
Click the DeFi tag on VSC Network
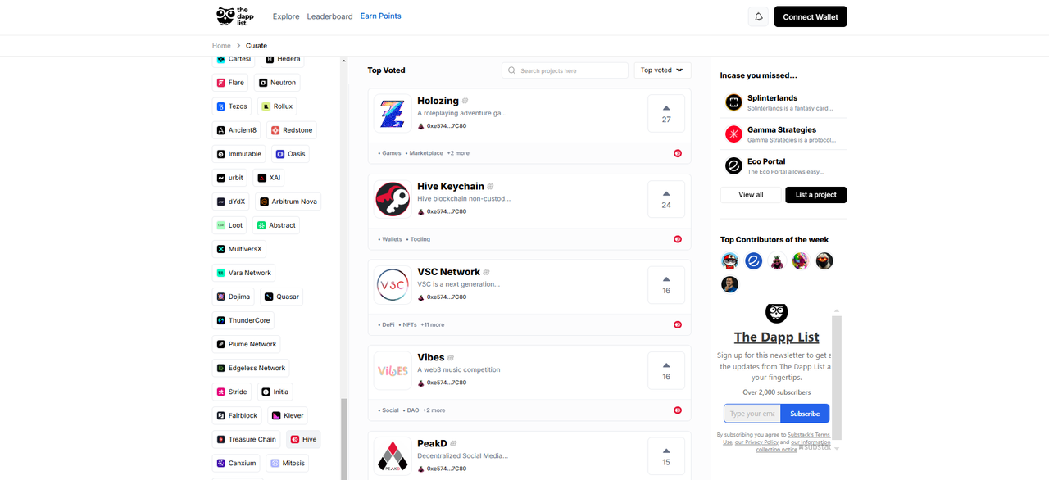tap(387, 324)
